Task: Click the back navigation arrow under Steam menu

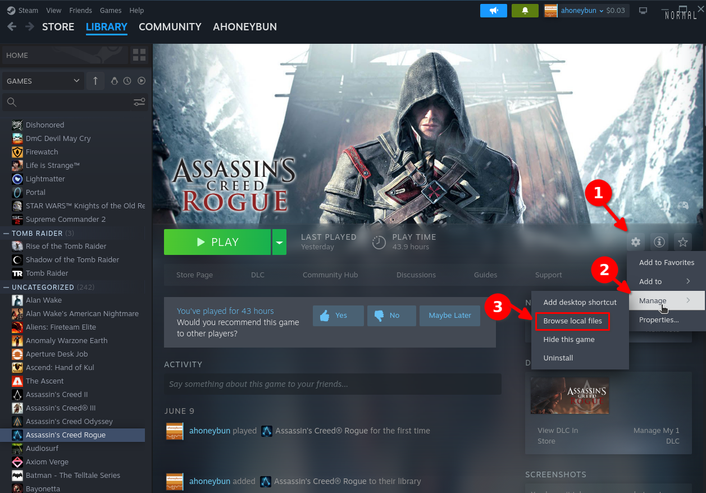Action: [11, 26]
